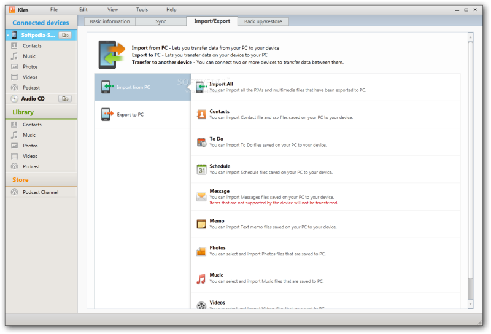Viewport: 491px width, 334px height.
Task: Click the Import All phone icon
Action: click(x=200, y=88)
